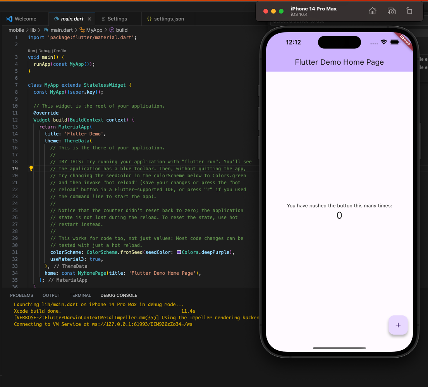The width and height of the screenshot is (428, 387).
Task: Click the Debug code lens link
Action: coord(45,51)
